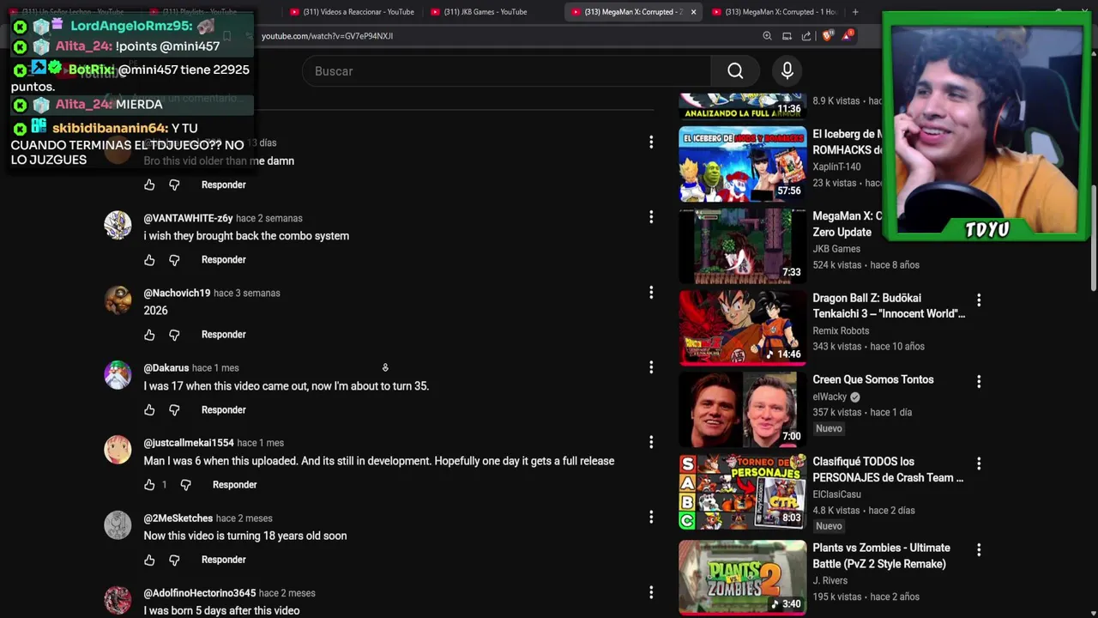Open options menu for @AdolfinoHectorino3645 comment
The width and height of the screenshot is (1098, 618).
651,592
